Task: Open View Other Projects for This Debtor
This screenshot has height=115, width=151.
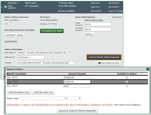Action: (19, 30)
